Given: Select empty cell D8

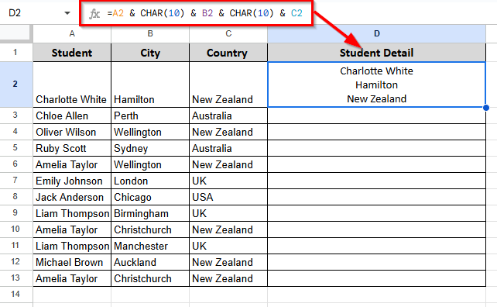Looking at the screenshot, I should click(376, 197).
